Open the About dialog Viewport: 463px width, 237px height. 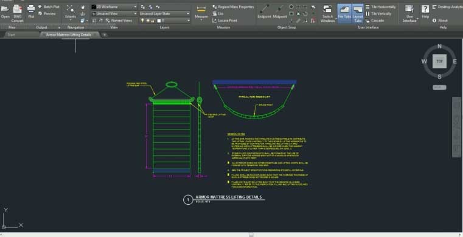pyautogui.click(x=440, y=20)
